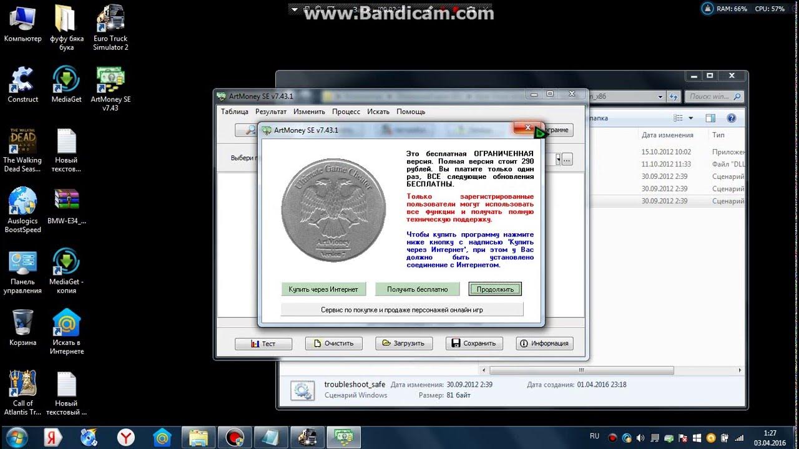Click the Windows Start button
This screenshot has width=799, height=449.
[16, 437]
